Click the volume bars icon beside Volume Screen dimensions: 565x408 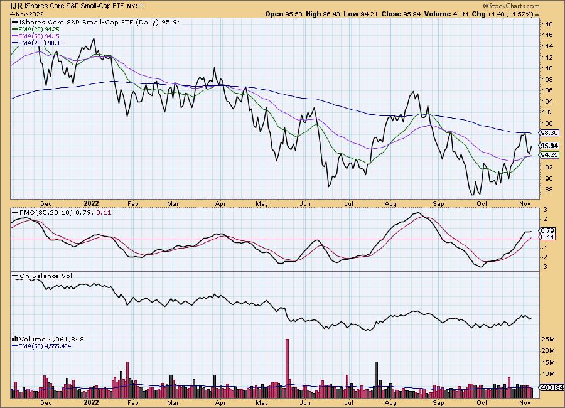(15, 339)
